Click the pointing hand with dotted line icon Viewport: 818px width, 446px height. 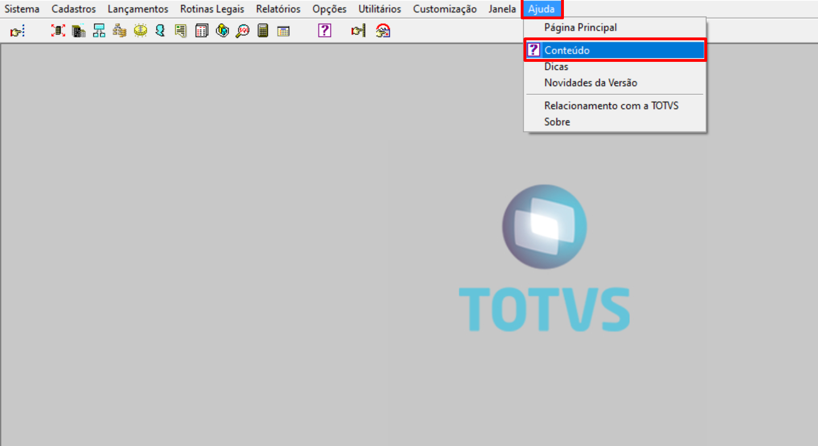tap(17, 31)
